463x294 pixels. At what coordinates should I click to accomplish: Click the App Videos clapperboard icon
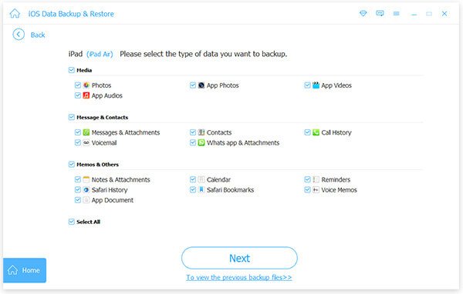coord(316,85)
